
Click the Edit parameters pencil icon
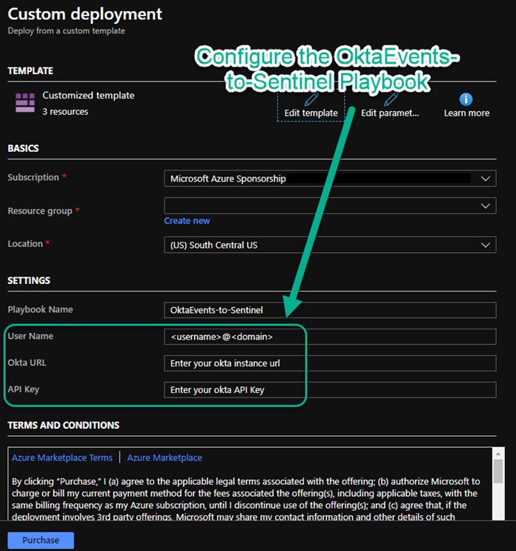pos(391,99)
